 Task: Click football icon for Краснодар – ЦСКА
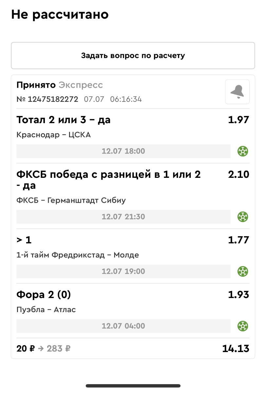point(243,151)
